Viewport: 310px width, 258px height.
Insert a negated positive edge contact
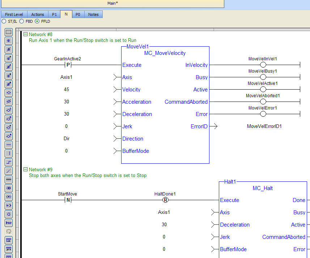pos(9,67)
